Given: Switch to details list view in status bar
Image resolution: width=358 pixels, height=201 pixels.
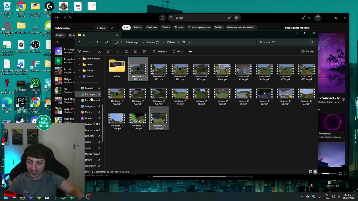Looking at the screenshot, I should 310,172.
